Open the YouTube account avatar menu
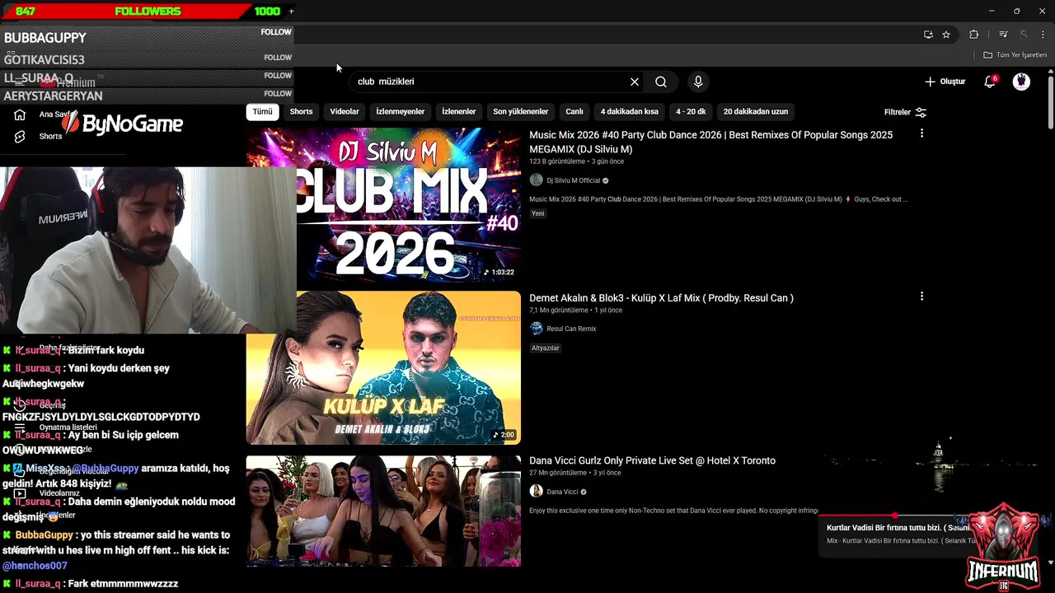Image resolution: width=1055 pixels, height=593 pixels. tap(1021, 82)
